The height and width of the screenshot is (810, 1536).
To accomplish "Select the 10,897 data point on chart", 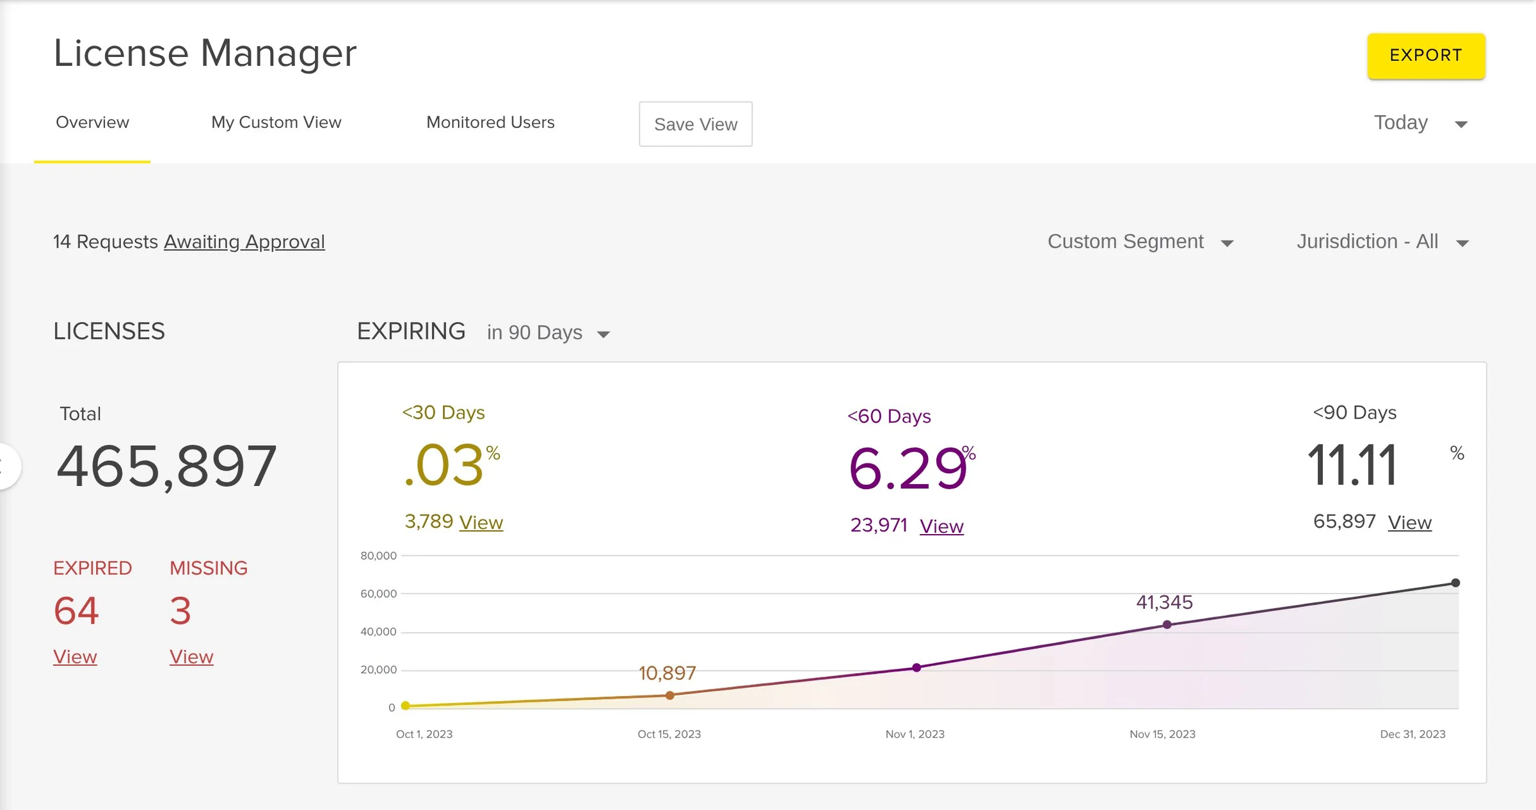I will pos(669,695).
